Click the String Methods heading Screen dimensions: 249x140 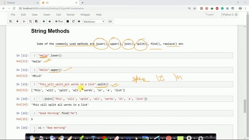click(x=50, y=31)
